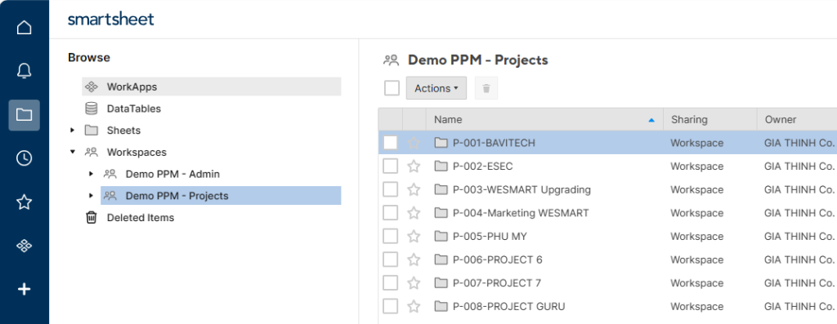Expand the Sheets tree node arrow

pos(73,130)
